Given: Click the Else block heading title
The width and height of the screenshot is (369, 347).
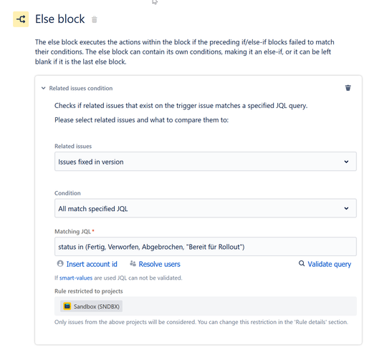Looking at the screenshot, I should point(59,19).
